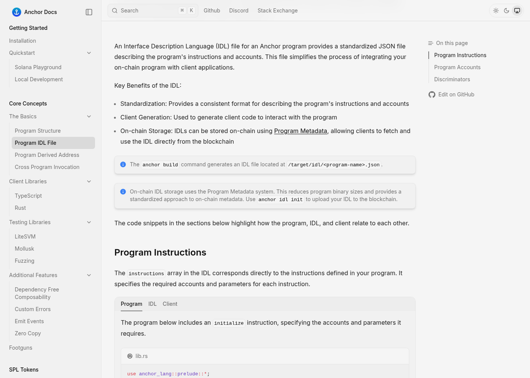Click the GitHub icon beside Edit on GitHub
The image size is (530, 378).
[x=432, y=94]
